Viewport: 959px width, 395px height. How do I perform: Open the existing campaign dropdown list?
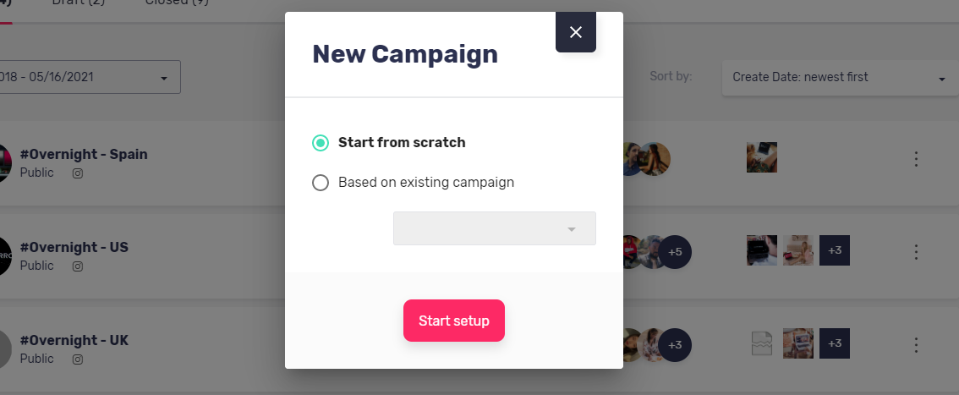tap(494, 228)
